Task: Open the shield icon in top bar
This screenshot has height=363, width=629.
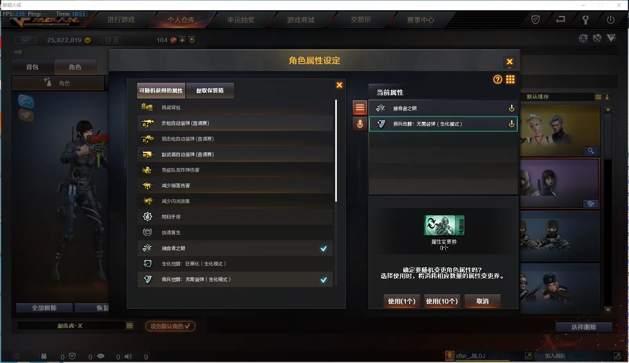Action: pos(535,20)
